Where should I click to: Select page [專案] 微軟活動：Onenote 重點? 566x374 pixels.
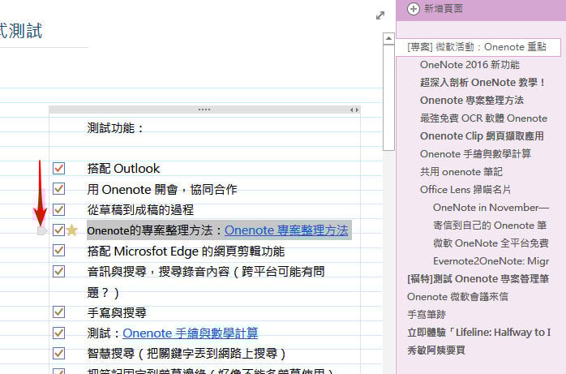(x=478, y=47)
